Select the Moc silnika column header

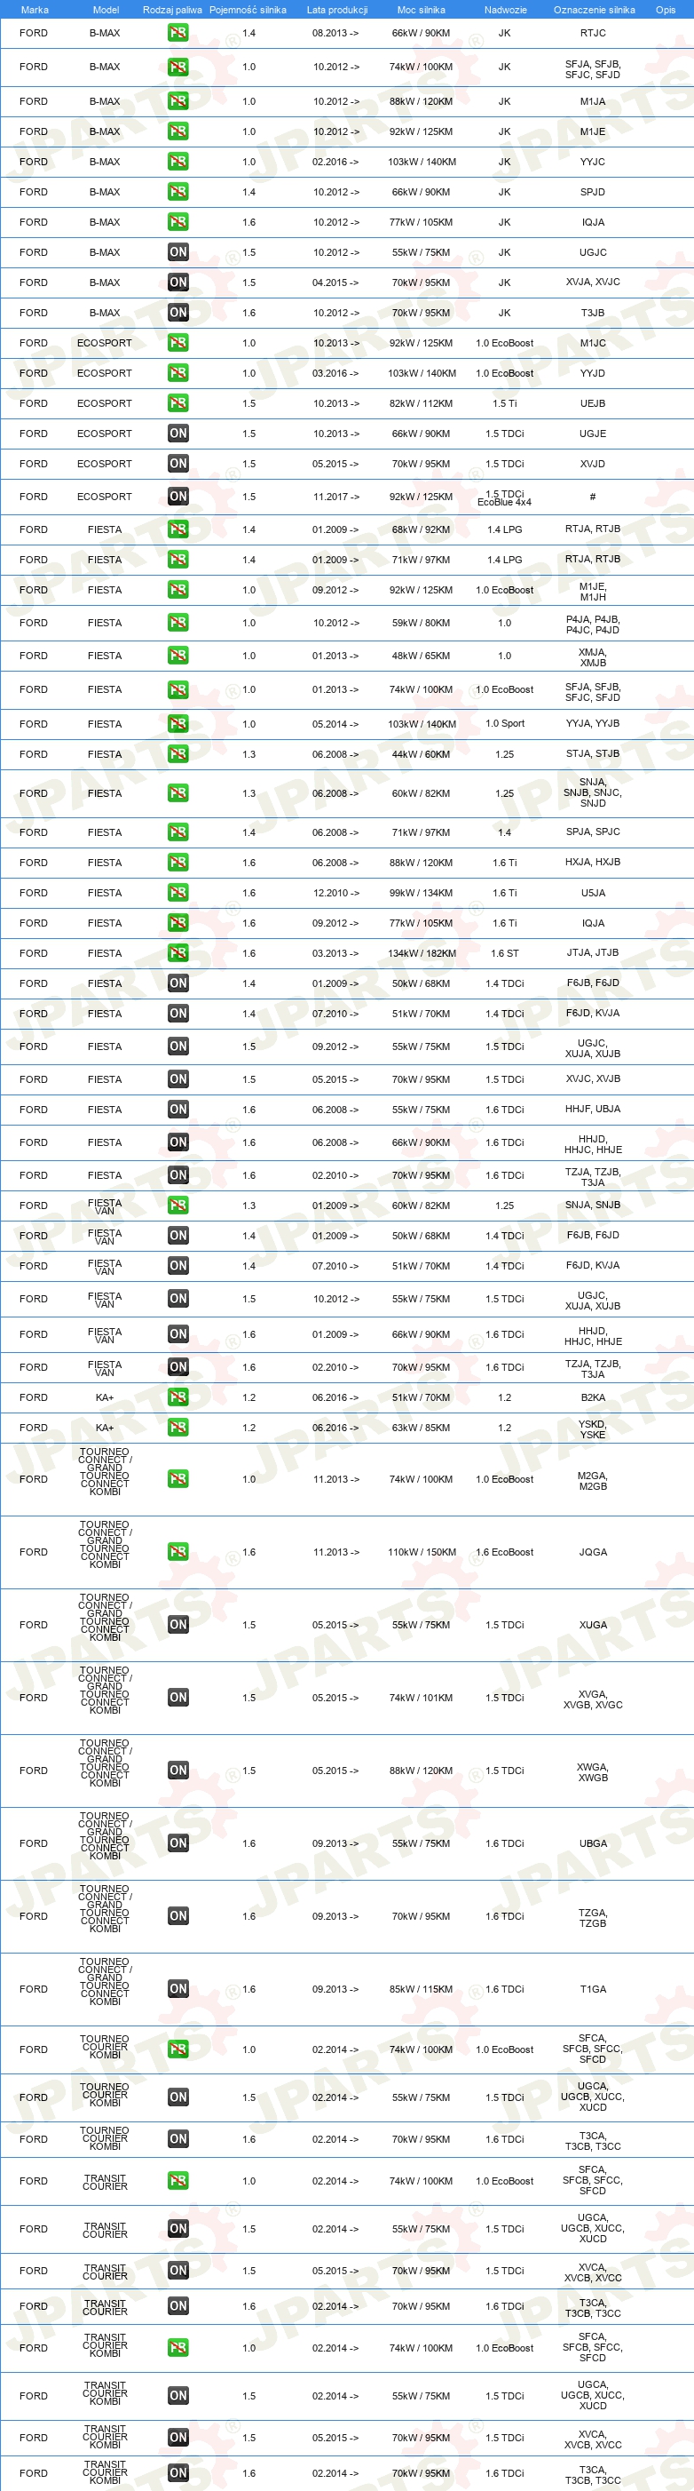coord(422,10)
